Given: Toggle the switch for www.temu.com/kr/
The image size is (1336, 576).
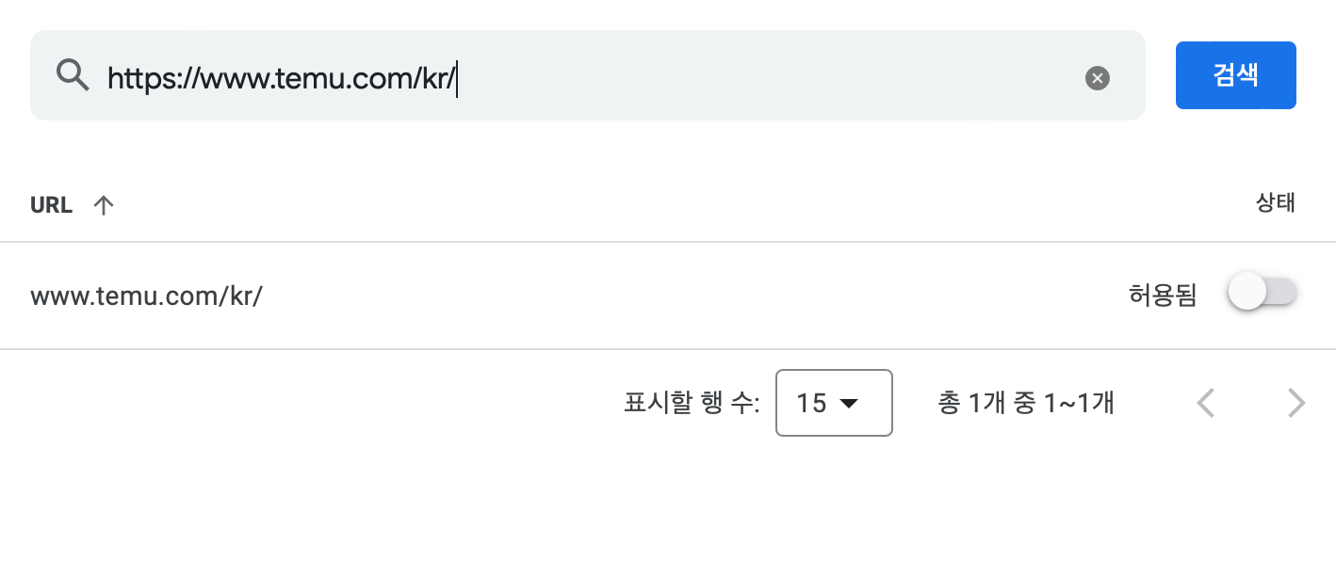Looking at the screenshot, I should [1263, 292].
